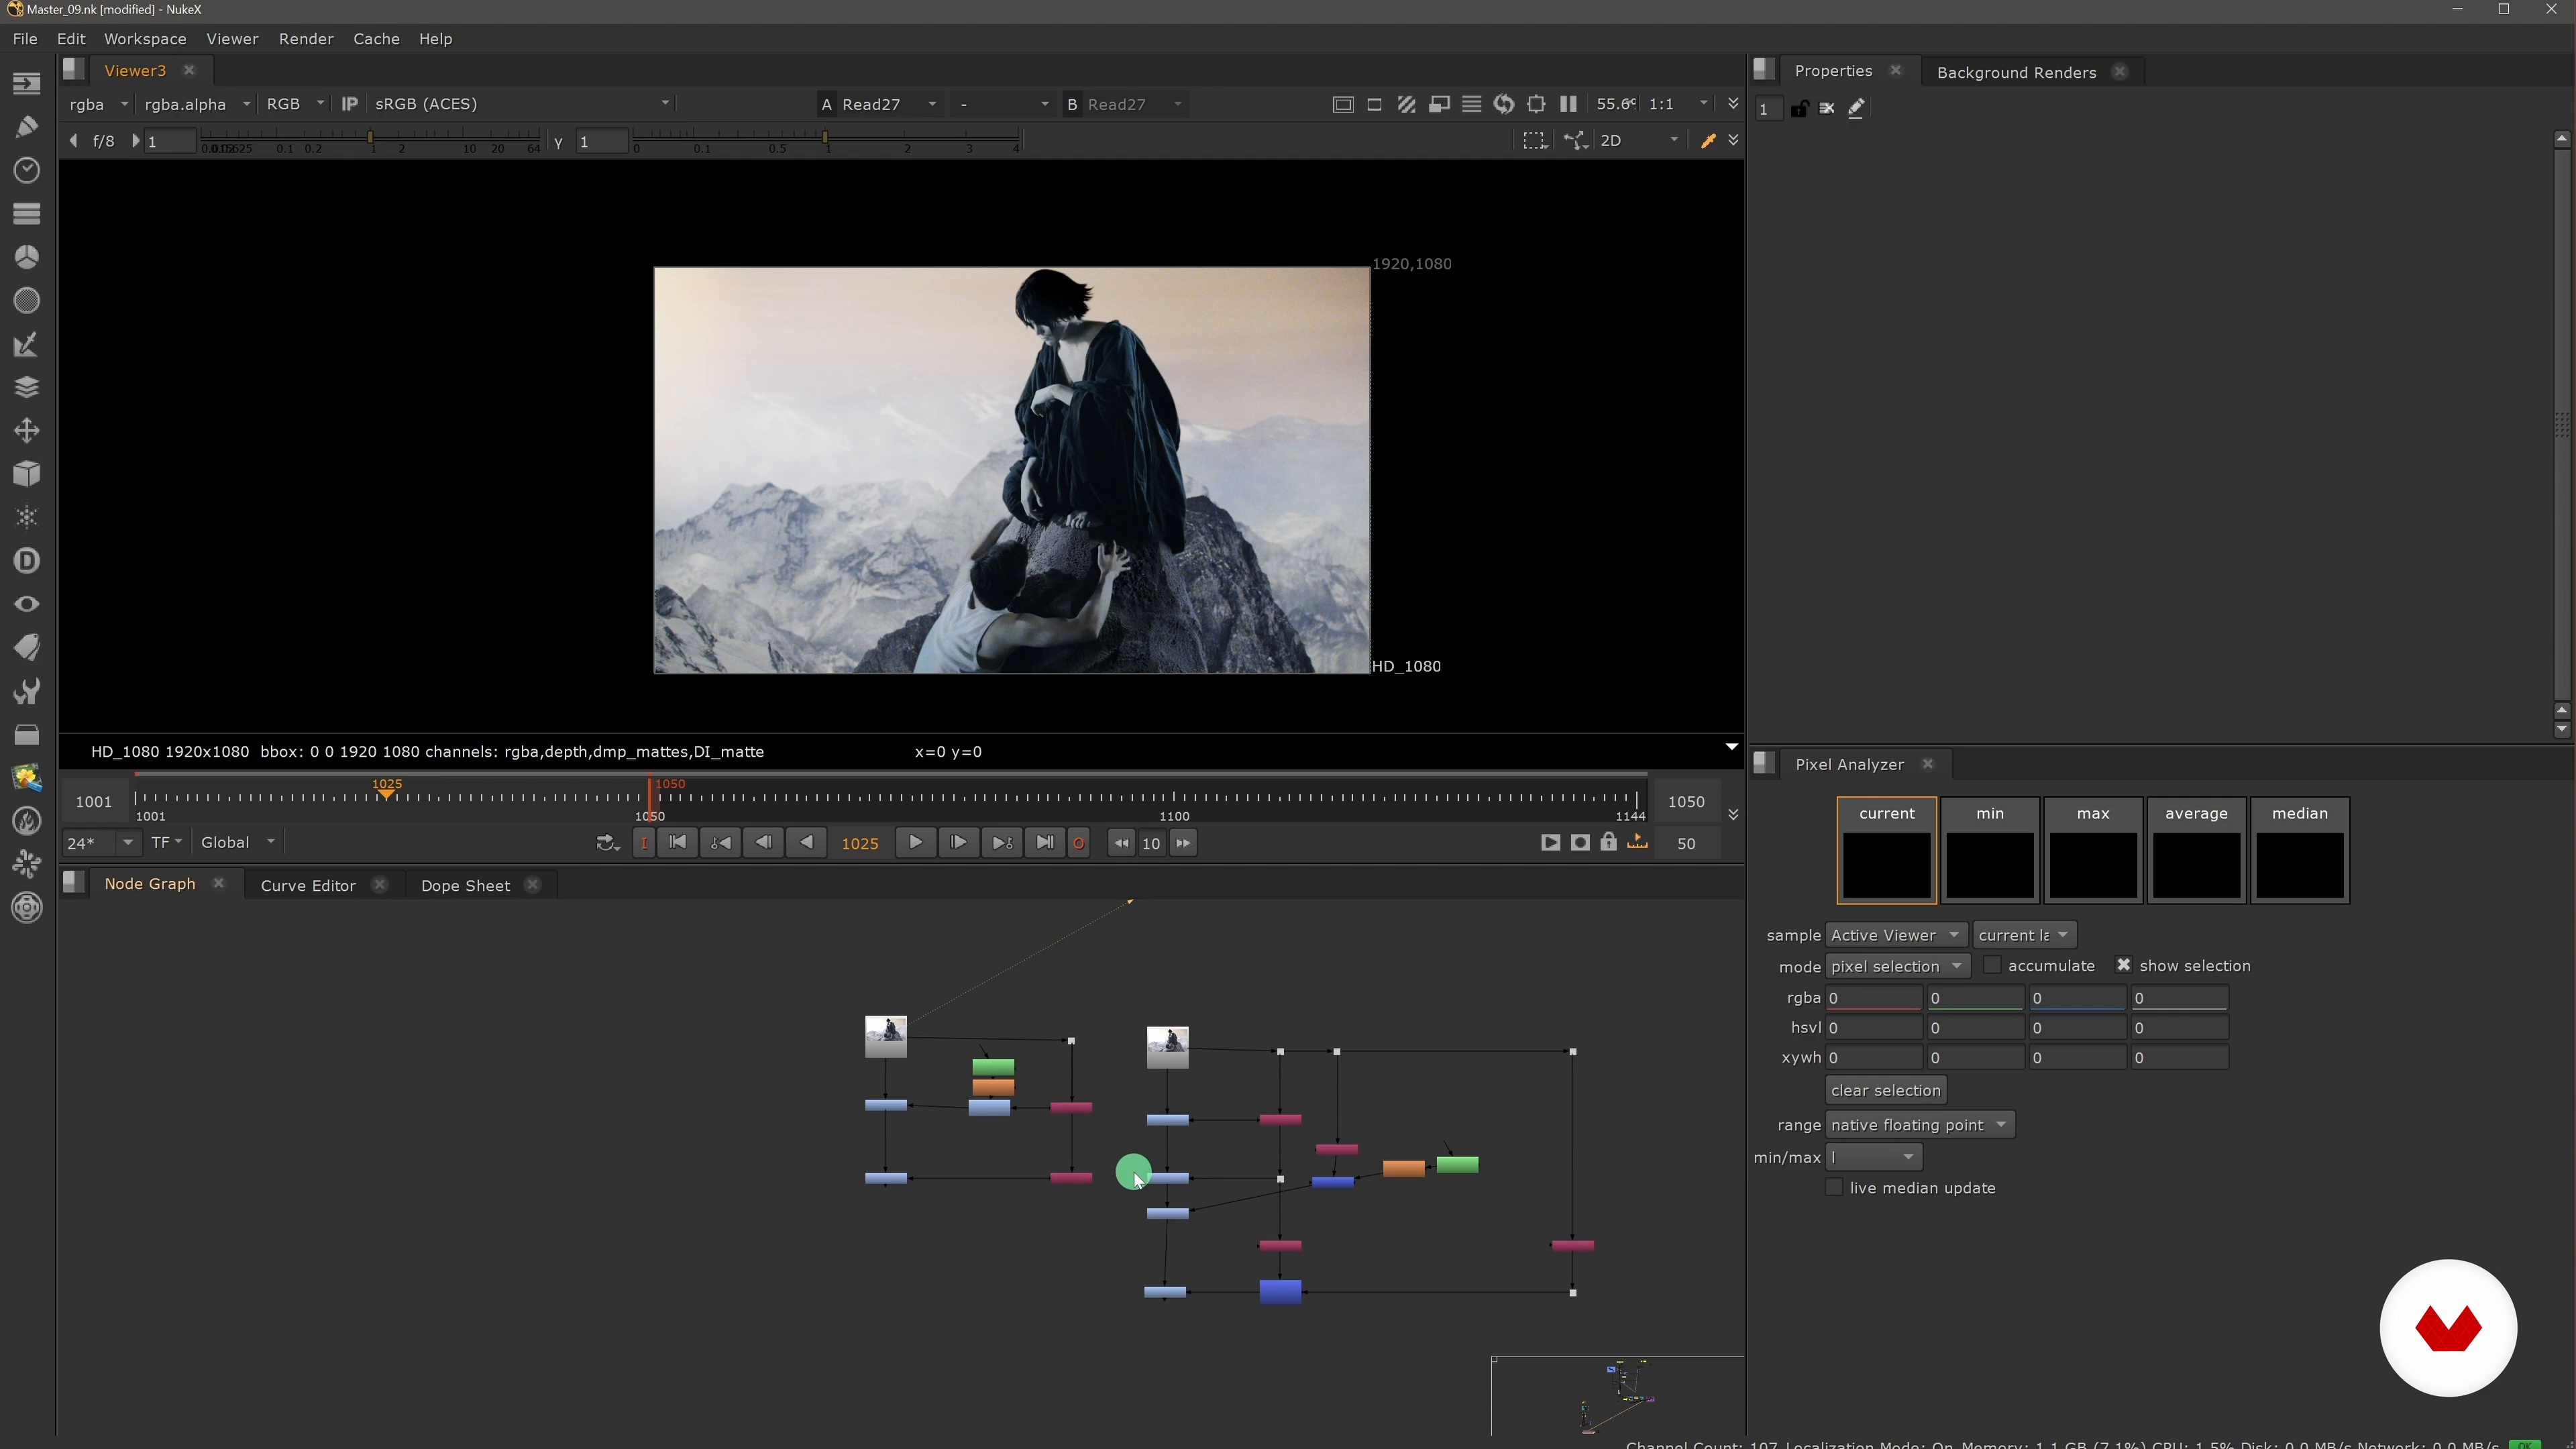Image resolution: width=2576 pixels, height=1449 pixels.
Task: Open the sRGB (ACES) viewer process dropdown
Action: click(x=521, y=104)
